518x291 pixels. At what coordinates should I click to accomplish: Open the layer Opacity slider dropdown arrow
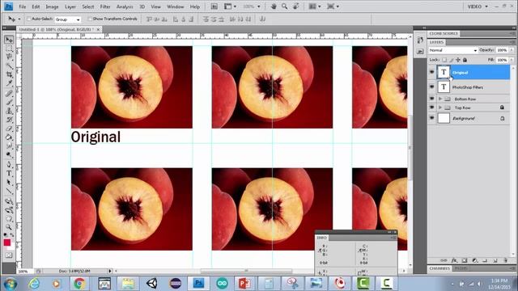(x=512, y=50)
